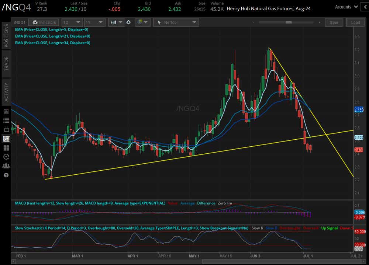The width and height of the screenshot is (369, 265).
Task: Click Henry Hub Natural Gas Futures description
Action: pos(269,9)
